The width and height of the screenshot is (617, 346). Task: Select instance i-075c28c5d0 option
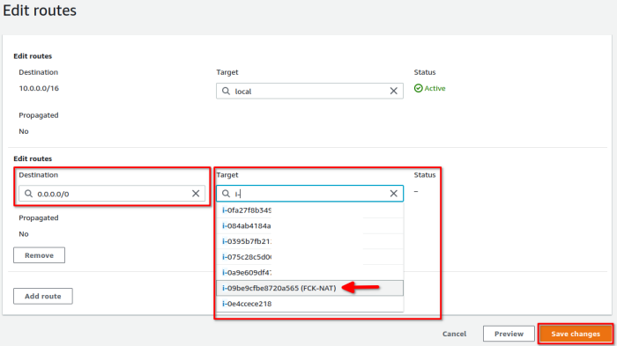point(309,257)
